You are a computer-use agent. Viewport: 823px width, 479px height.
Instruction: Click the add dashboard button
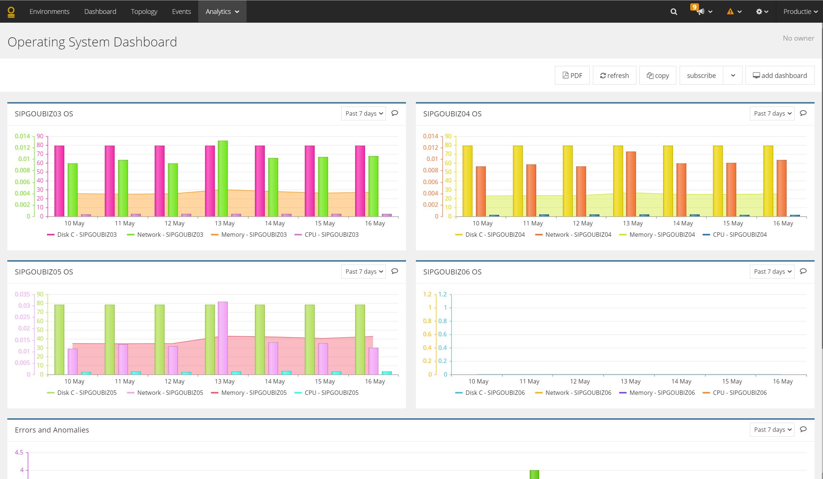point(779,75)
